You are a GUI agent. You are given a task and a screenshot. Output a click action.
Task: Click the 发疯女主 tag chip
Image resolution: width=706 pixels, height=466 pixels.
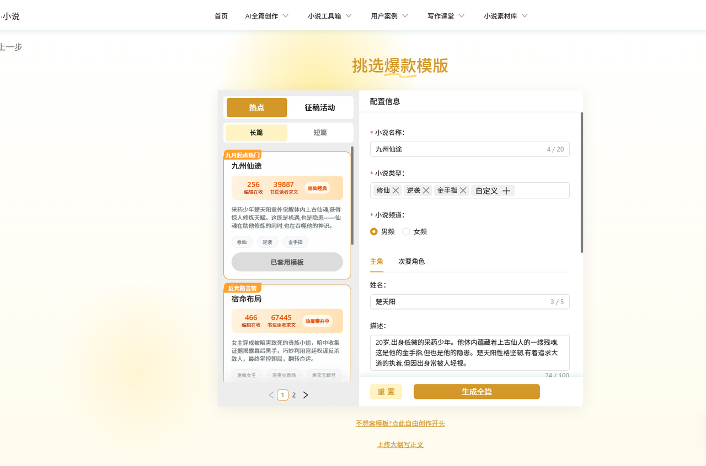click(x=247, y=375)
